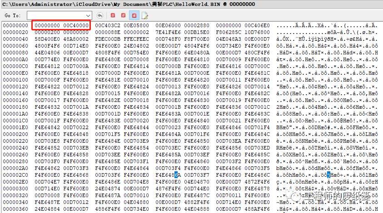The image size is (383, 213).
Task: Select hex value 00DB15E0
Action: point(197,32)
